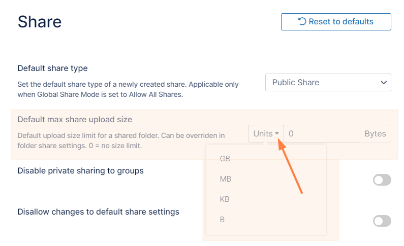This screenshot has height=246, width=404.
Task: Choose MB in the units list
Action: (226, 179)
